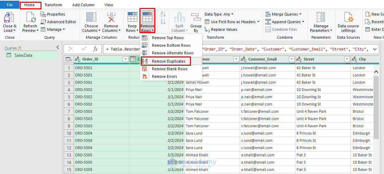Switch to the Add Column tab
Screen dimensions: 384x174
[x=83, y=5]
